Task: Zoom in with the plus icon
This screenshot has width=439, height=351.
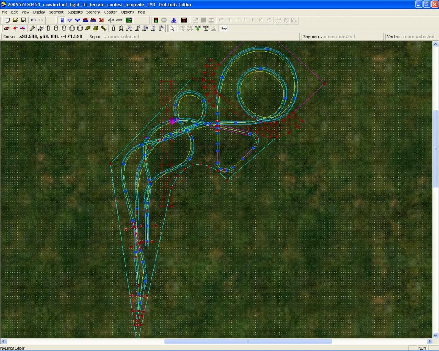Action: click(111, 20)
